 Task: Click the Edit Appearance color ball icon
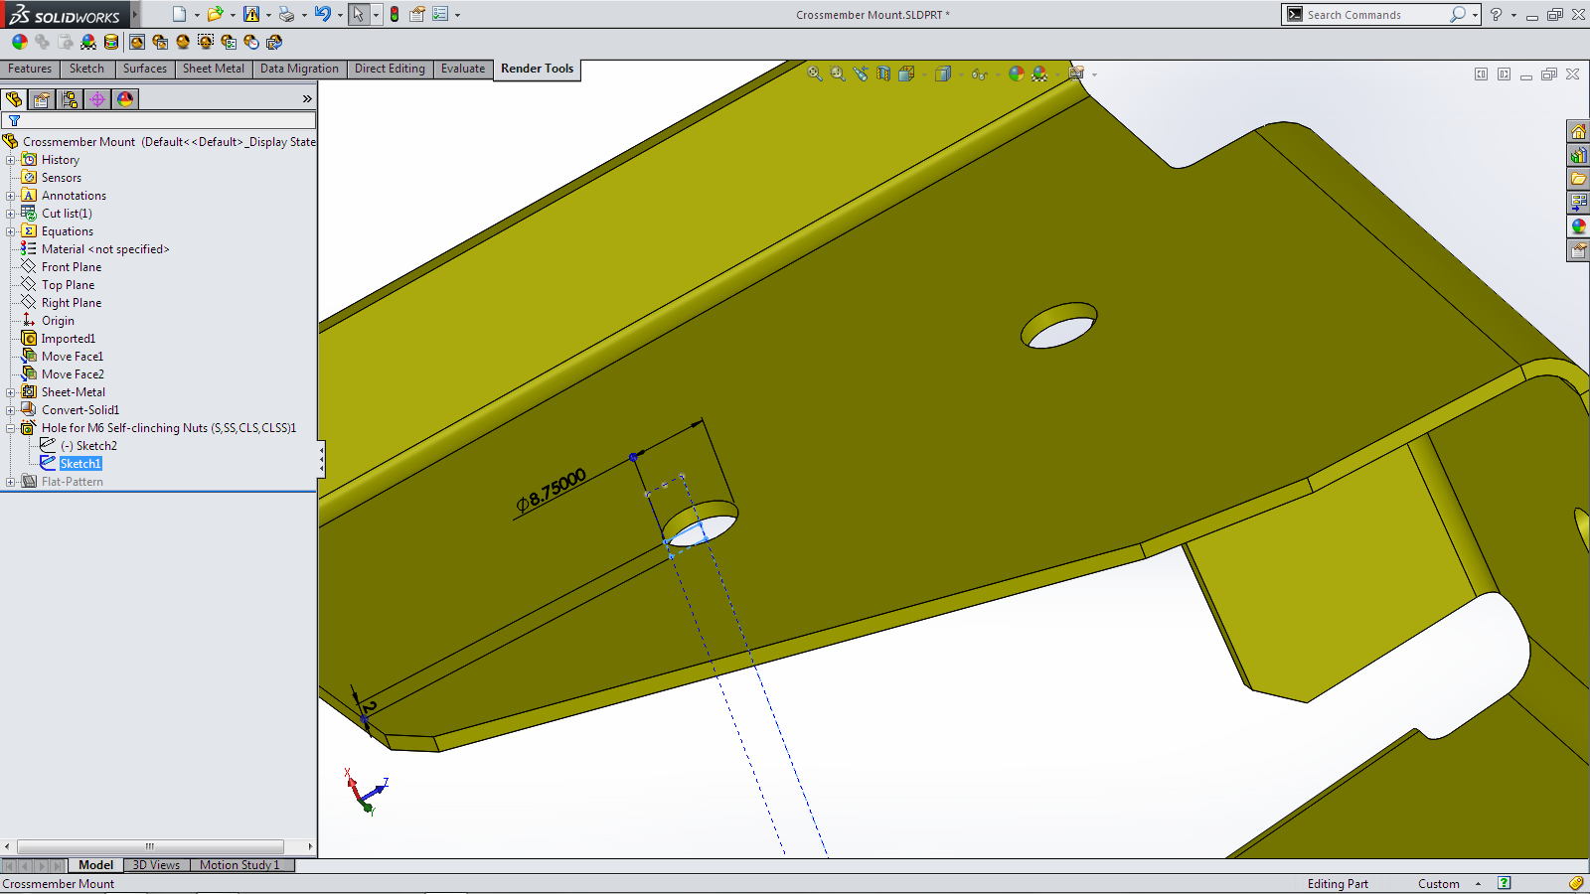pos(1016,74)
